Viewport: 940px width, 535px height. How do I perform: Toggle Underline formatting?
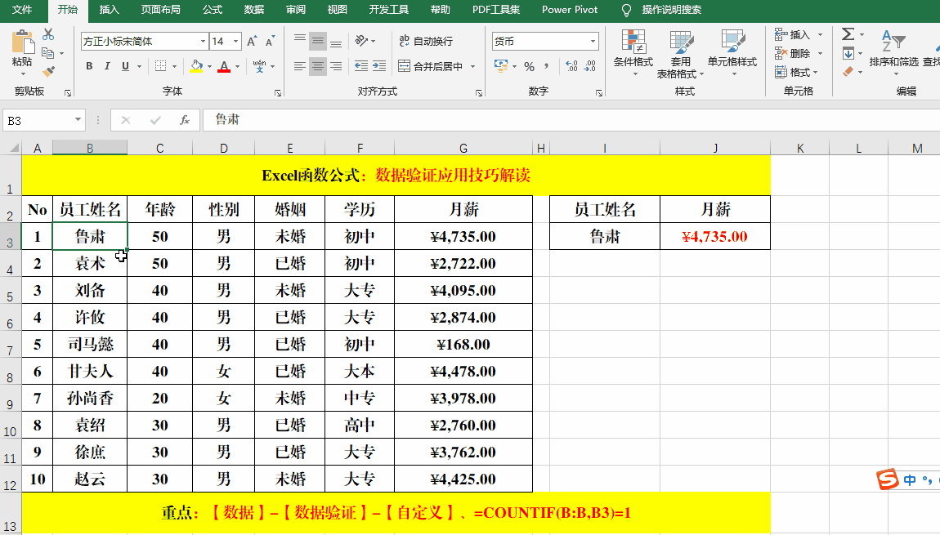(x=125, y=66)
